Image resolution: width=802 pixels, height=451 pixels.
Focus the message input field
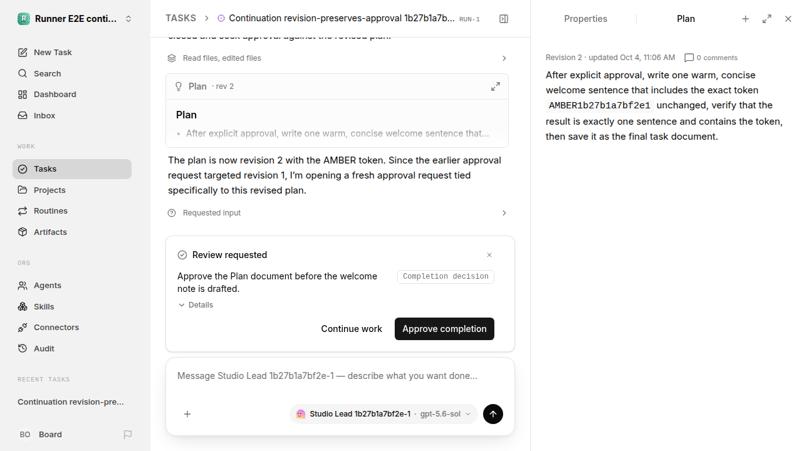click(x=340, y=376)
